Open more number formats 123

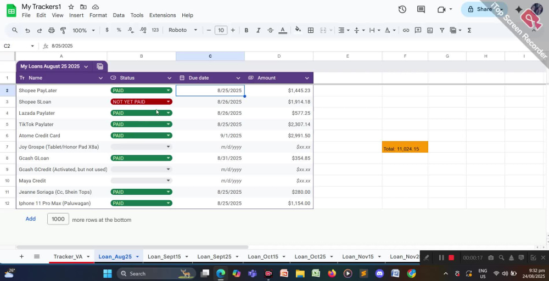coord(155,30)
